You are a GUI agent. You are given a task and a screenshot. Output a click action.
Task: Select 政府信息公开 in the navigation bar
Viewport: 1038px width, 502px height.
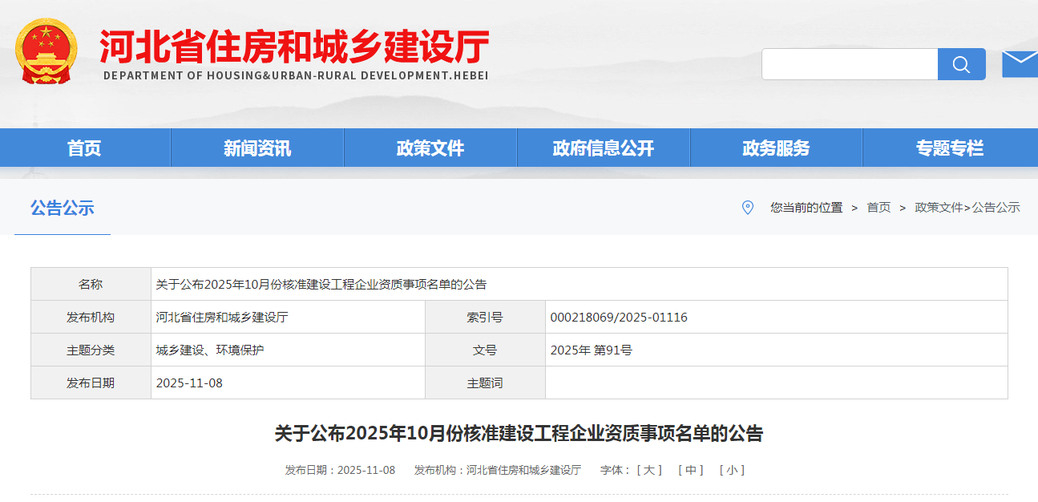(604, 148)
